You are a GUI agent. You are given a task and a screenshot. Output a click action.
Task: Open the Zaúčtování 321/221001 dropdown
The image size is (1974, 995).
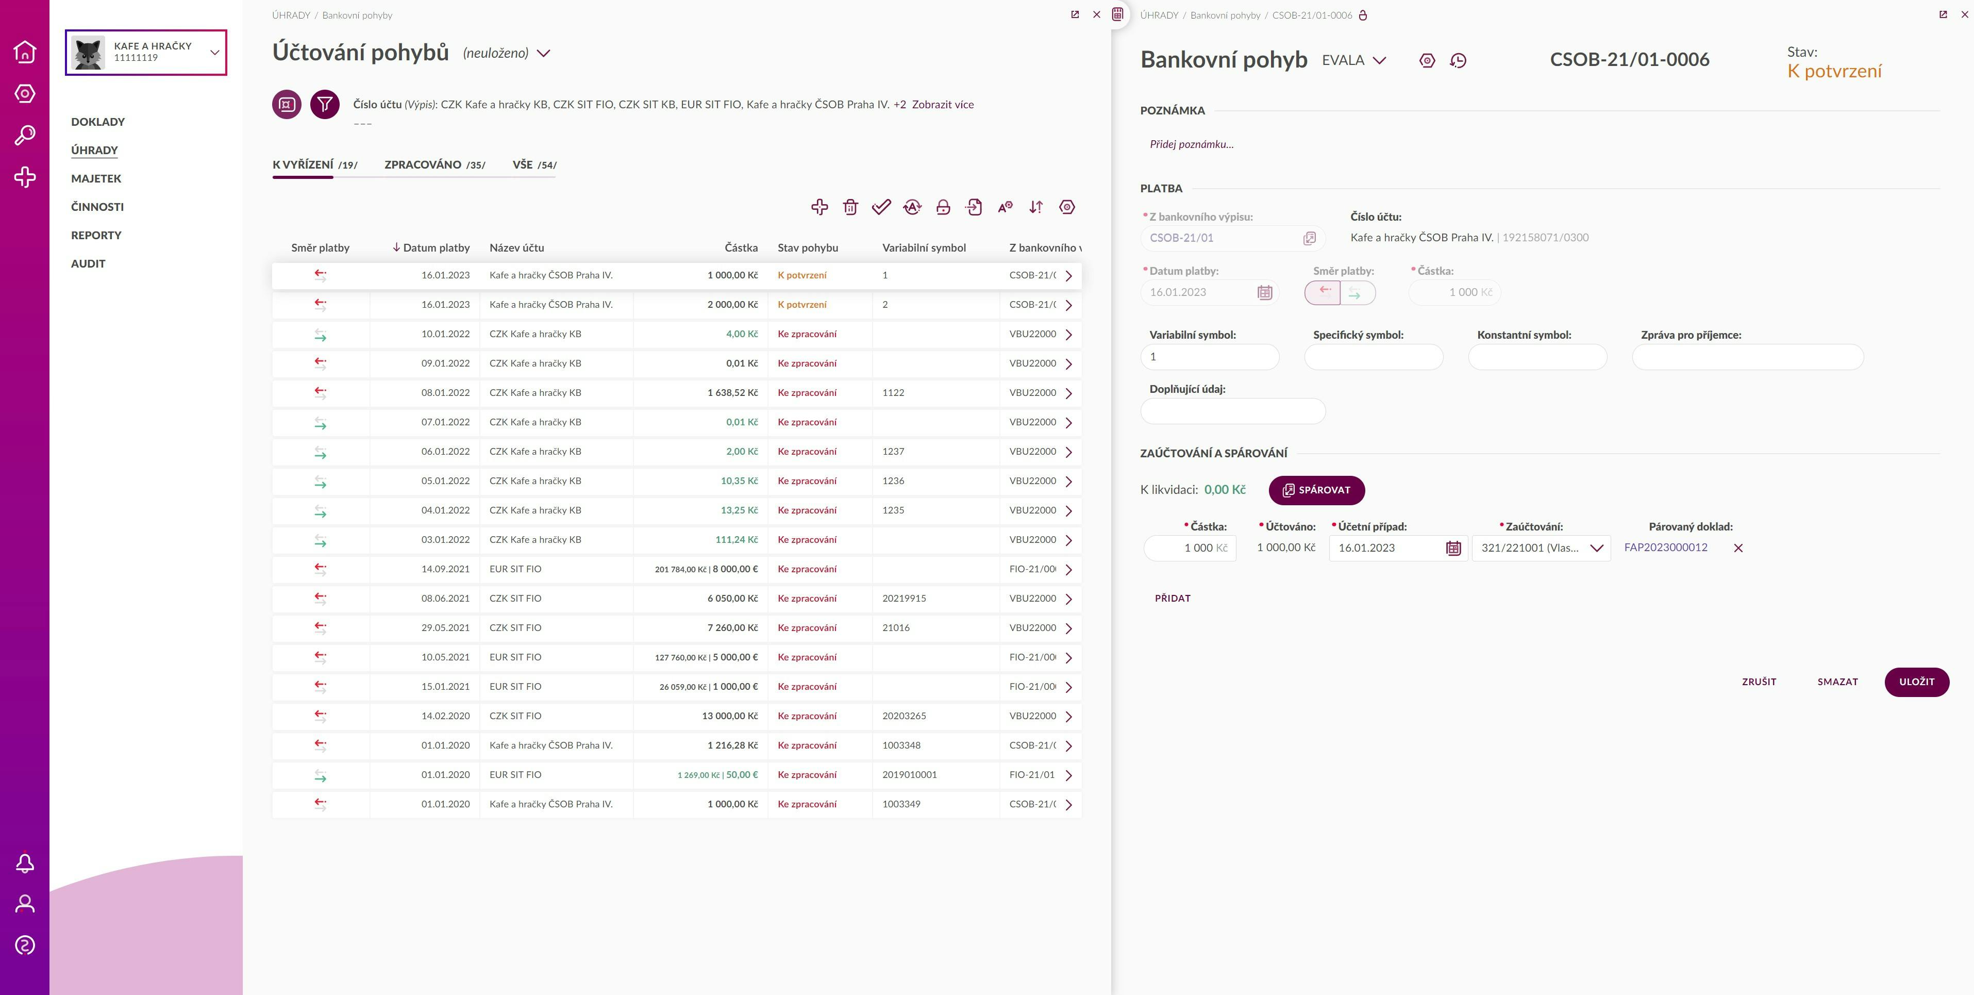pos(1541,548)
